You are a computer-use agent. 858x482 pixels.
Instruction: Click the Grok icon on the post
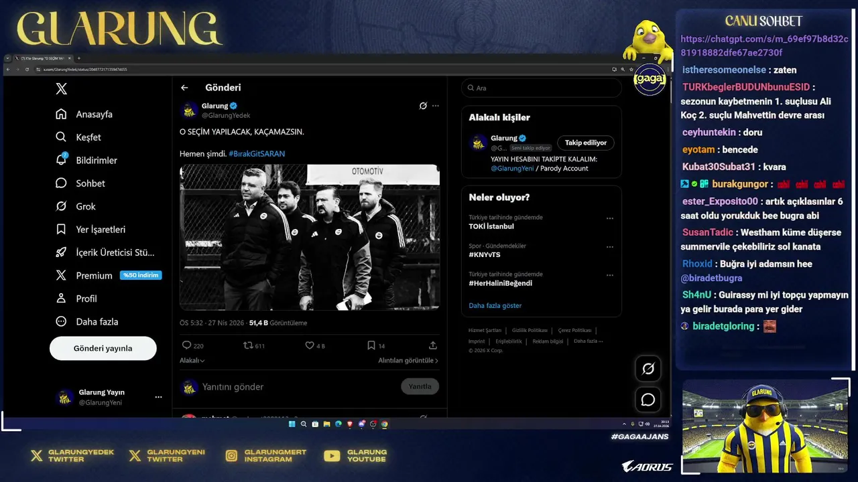tap(423, 106)
